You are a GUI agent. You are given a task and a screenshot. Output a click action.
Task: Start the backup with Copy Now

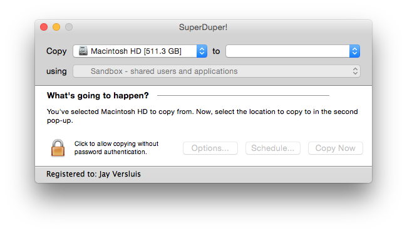(336, 148)
